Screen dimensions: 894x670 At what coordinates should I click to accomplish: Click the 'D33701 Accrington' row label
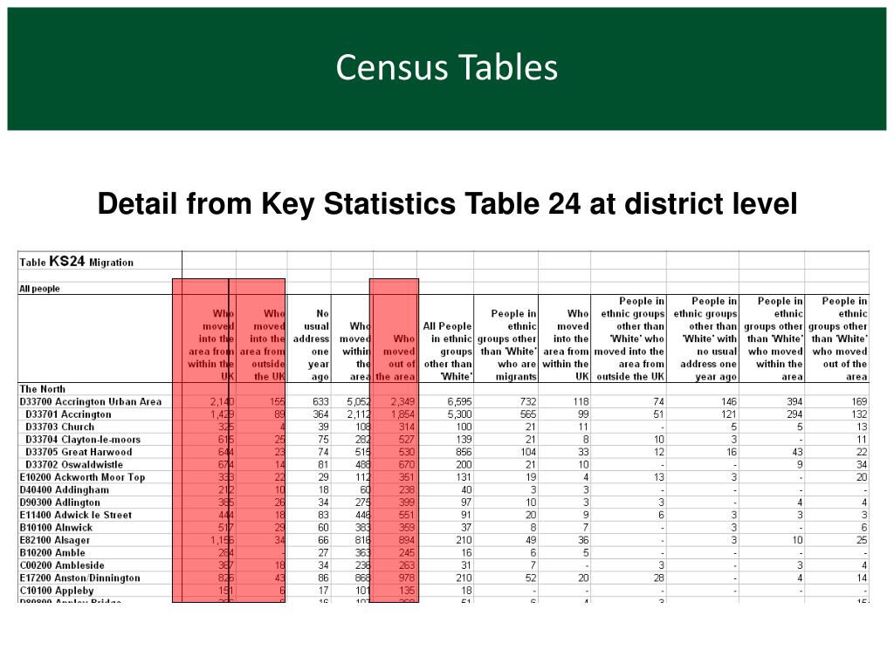(x=68, y=414)
